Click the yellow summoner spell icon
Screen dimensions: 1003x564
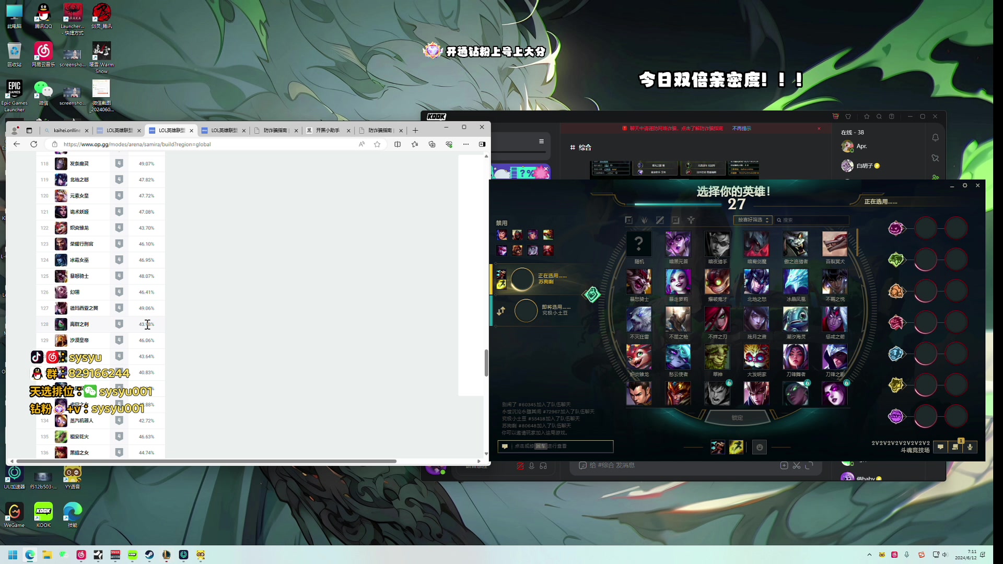coord(736,447)
